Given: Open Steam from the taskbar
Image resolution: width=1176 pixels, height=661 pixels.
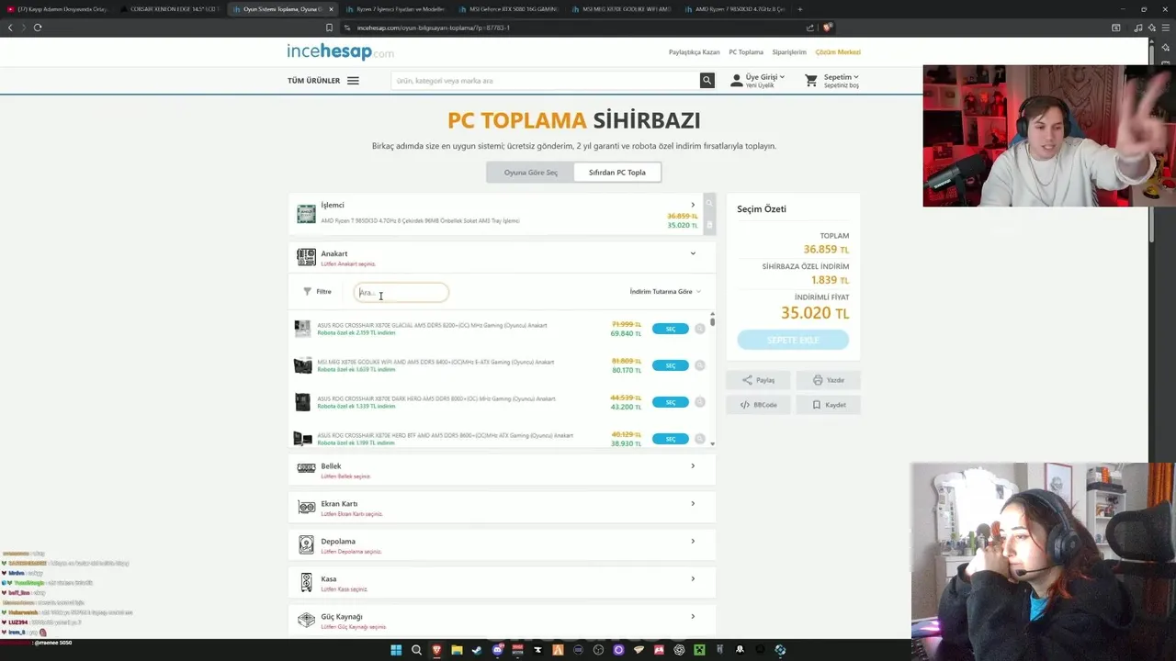Looking at the screenshot, I should [x=477, y=650].
